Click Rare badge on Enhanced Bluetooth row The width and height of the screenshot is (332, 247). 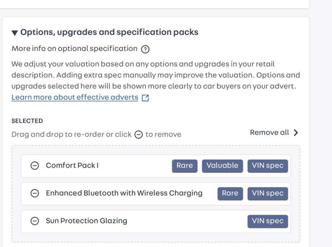(x=230, y=193)
